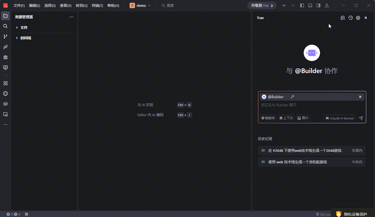Click the wrench tools icon beside @Builder
The height and width of the screenshot is (217, 375).
coord(292,97)
